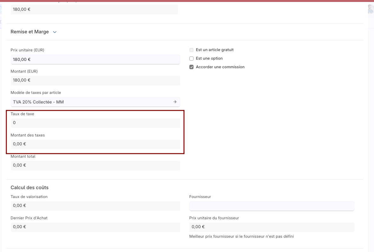This screenshot has width=374, height=252.
Task: Click the Montant (EUR) value field
Action: [95, 80]
